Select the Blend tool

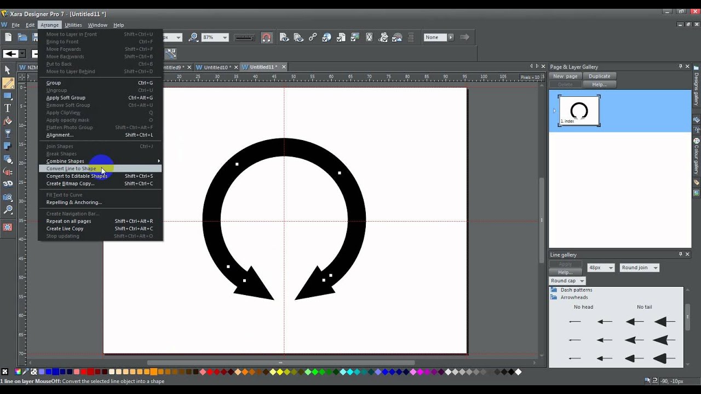point(8,159)
